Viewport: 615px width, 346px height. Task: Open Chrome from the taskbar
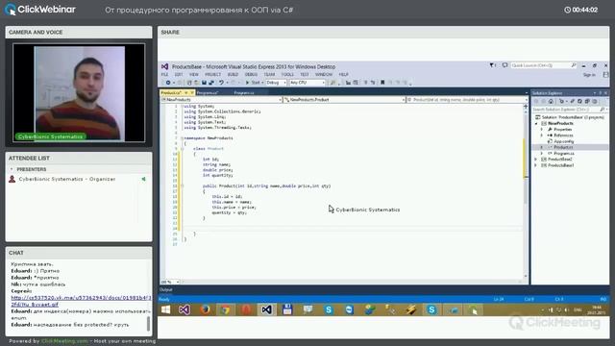pos(225,309)
